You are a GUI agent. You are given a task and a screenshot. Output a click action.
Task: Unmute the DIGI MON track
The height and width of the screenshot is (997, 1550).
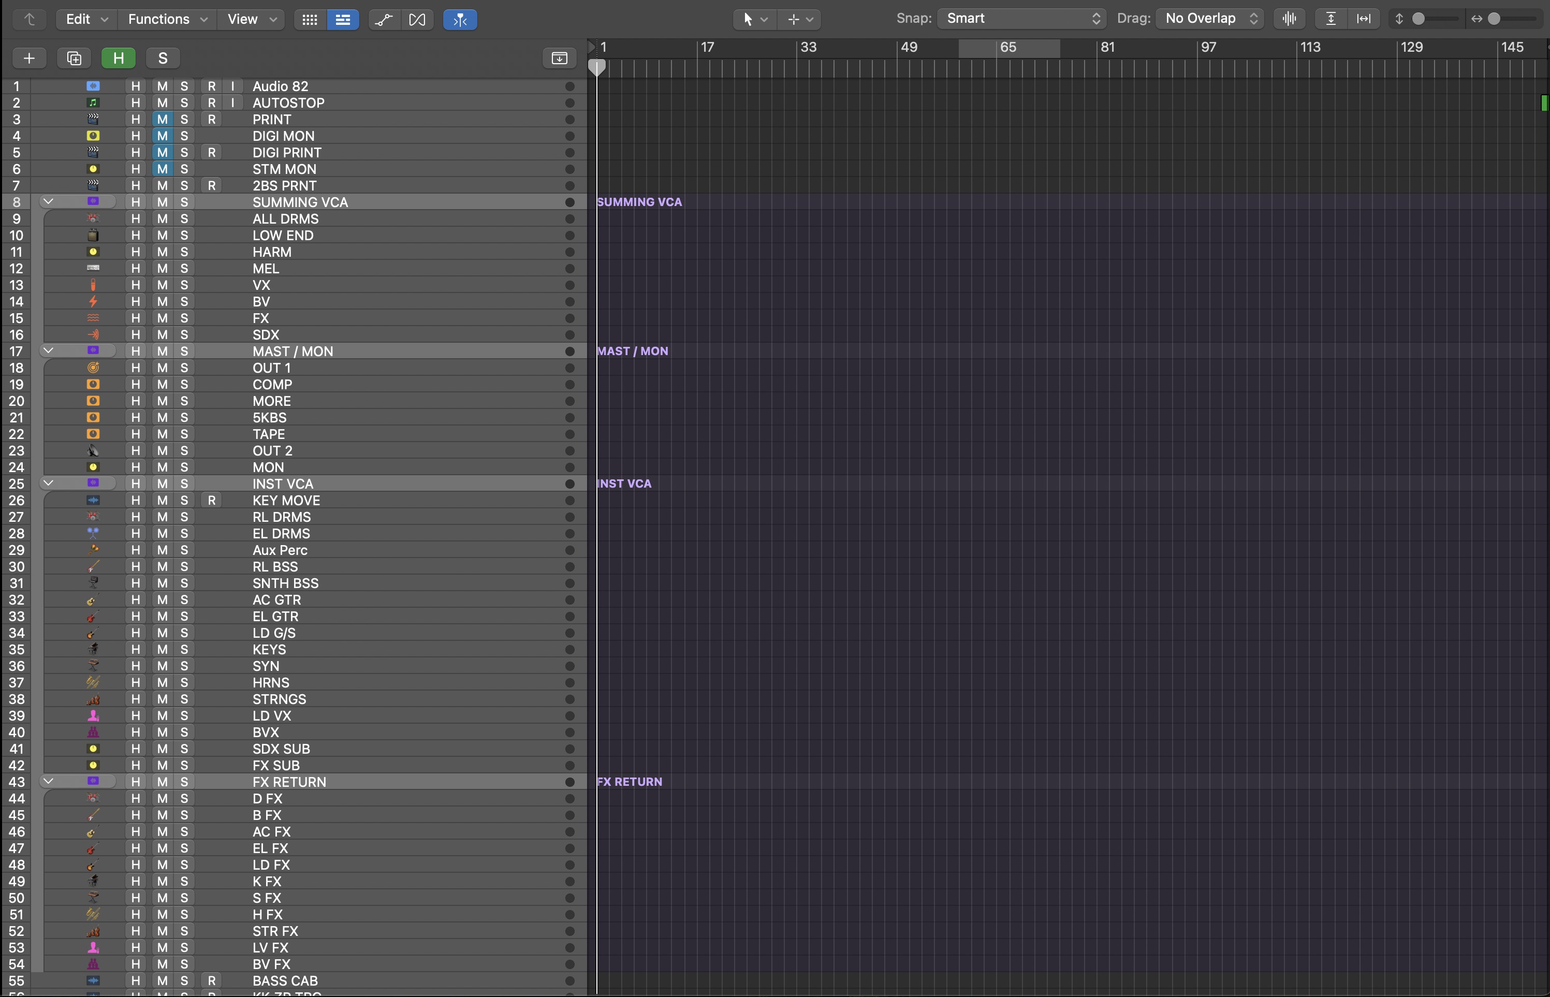[x=163, y=136]
